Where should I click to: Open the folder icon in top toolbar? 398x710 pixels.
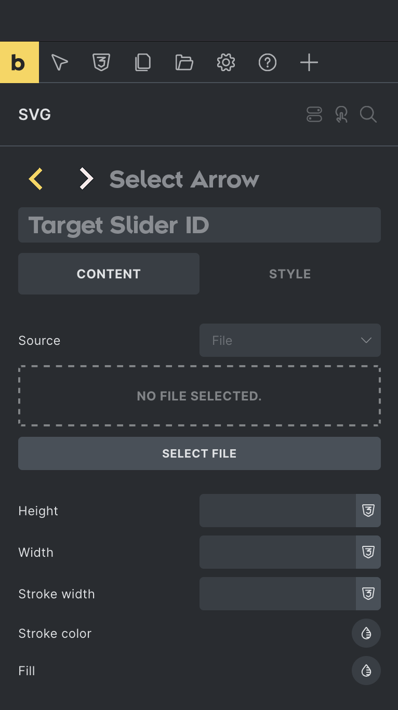[x=184, y=62]
